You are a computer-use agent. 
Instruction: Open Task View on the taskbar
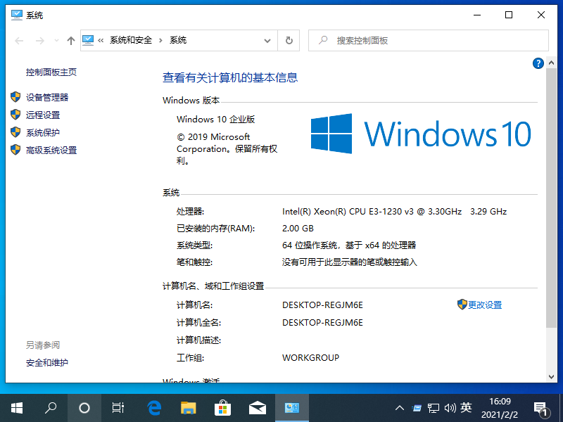point(118,407)
